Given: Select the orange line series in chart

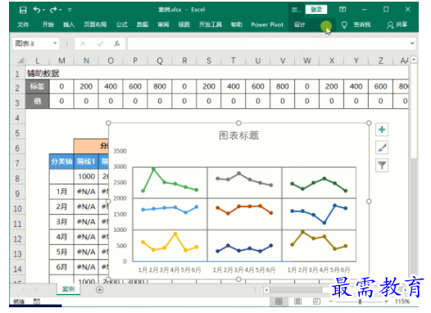Looking at the screenshot, I should (244, 210).
